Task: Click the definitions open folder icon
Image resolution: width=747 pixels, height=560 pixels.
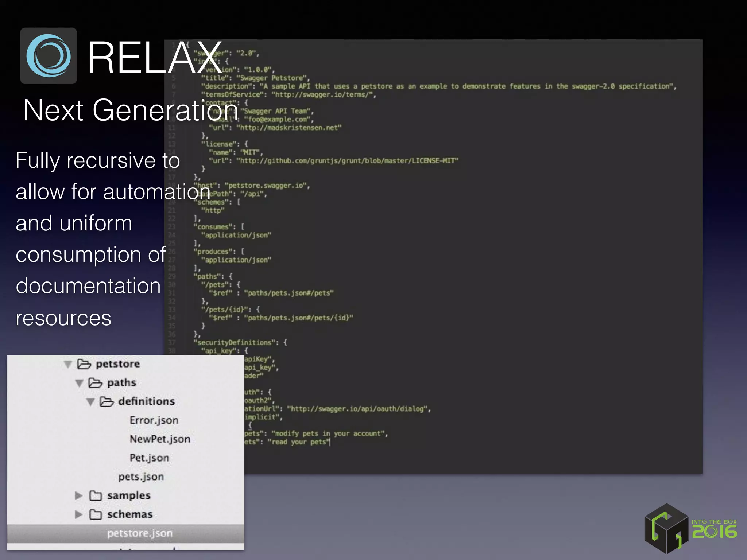Action: pyautogui.click(x=107, y=401)
